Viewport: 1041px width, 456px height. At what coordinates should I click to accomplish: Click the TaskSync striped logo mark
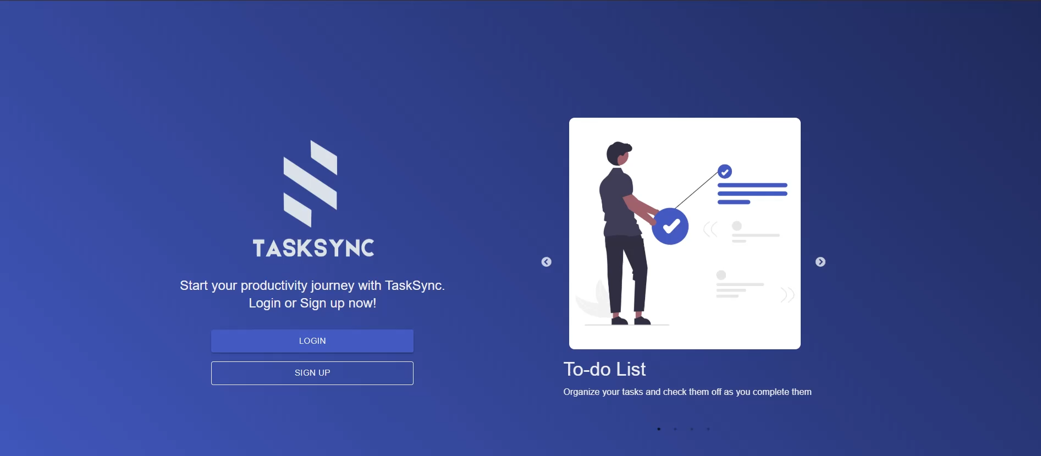[310, 184]
